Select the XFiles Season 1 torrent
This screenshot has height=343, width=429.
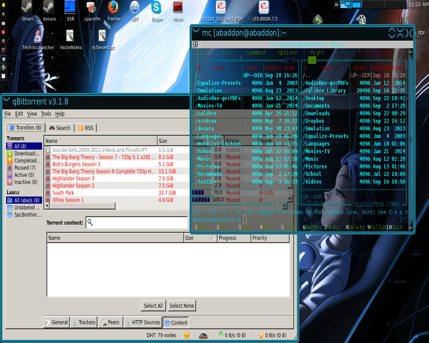tap(117, 200)
